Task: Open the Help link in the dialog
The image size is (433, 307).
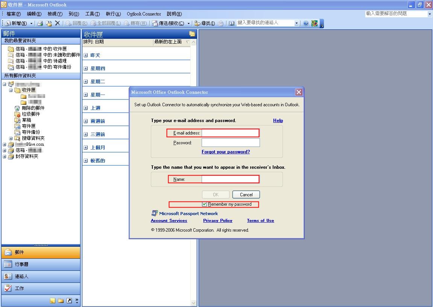Action: [278, 121]
